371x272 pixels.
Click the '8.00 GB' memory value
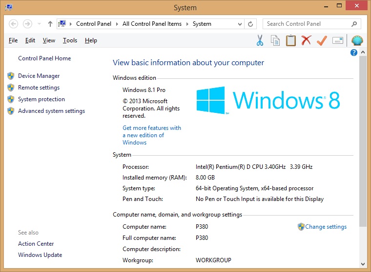[x=205, y=178]
